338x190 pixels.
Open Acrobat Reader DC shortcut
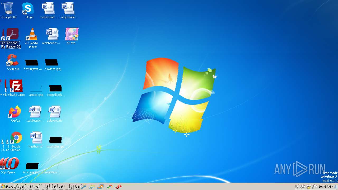coord(13,38)
